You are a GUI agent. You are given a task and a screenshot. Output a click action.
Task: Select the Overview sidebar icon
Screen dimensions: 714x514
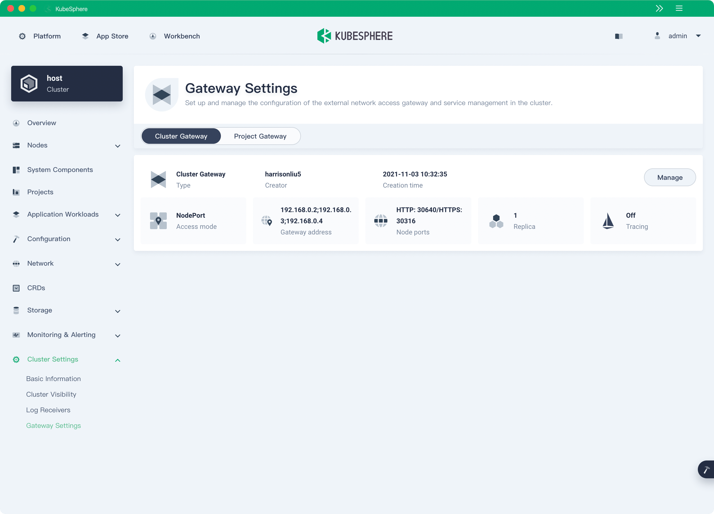pyautogui.click(x=16, y=123)
